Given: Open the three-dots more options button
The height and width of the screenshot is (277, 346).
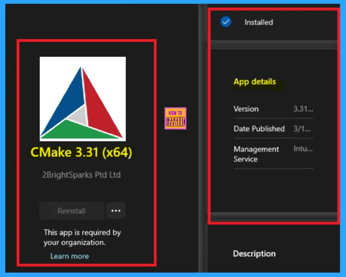Looking at the screenshot, I should (116, 211).
